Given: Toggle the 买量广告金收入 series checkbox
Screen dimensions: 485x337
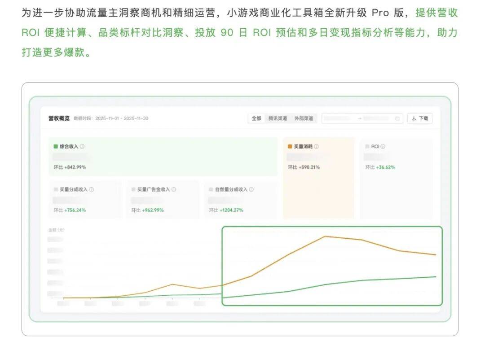Looking at the screenshot, I should tap(133, 189).
